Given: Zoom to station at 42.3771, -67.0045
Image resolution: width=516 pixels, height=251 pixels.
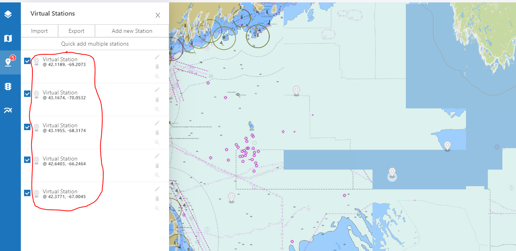Looking at the screenshot, I should 157,208.
